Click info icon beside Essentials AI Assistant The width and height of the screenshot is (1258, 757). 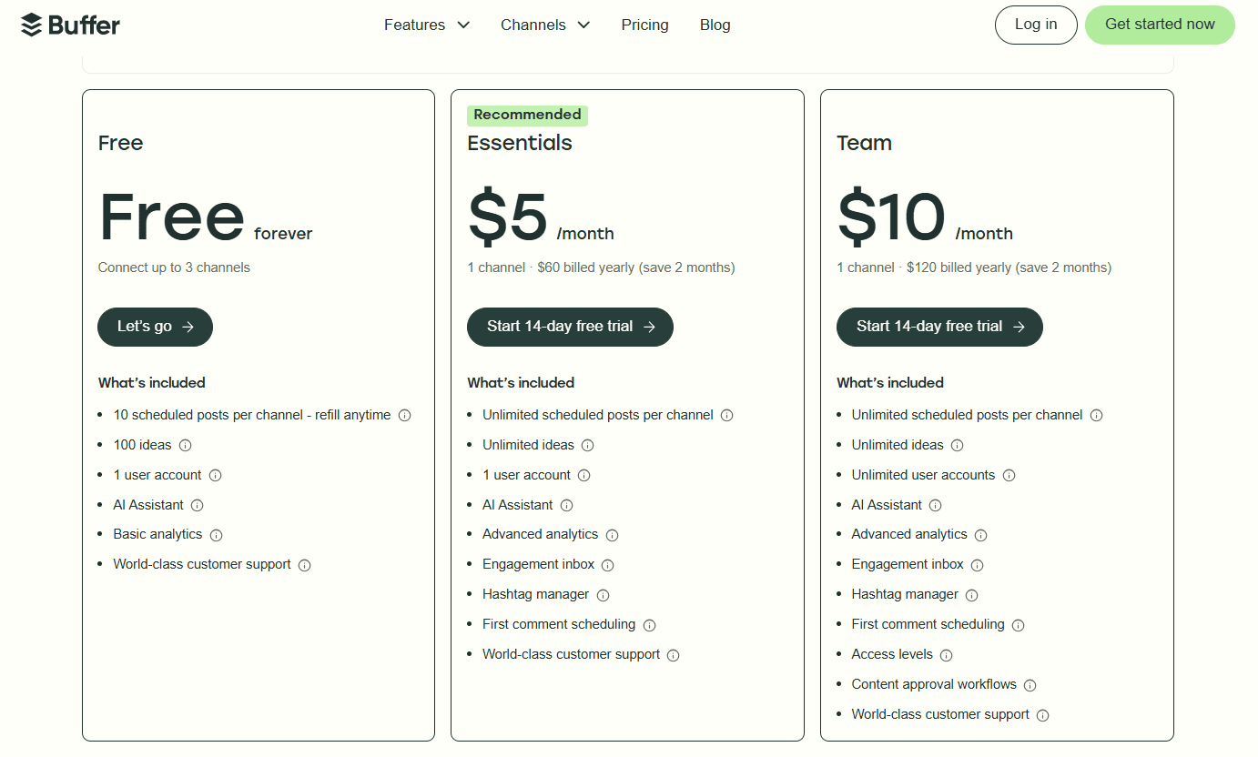tap(566, 505)
